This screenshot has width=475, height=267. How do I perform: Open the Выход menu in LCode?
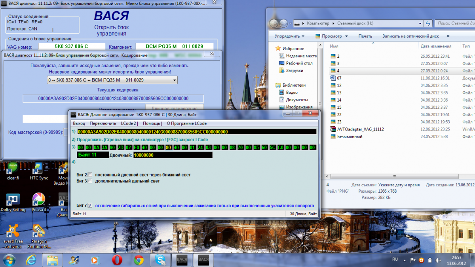(79, 123)
